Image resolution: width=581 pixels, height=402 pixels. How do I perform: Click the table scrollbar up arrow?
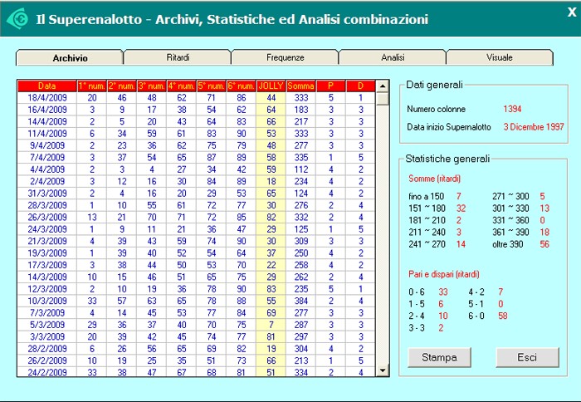[383, 86]
